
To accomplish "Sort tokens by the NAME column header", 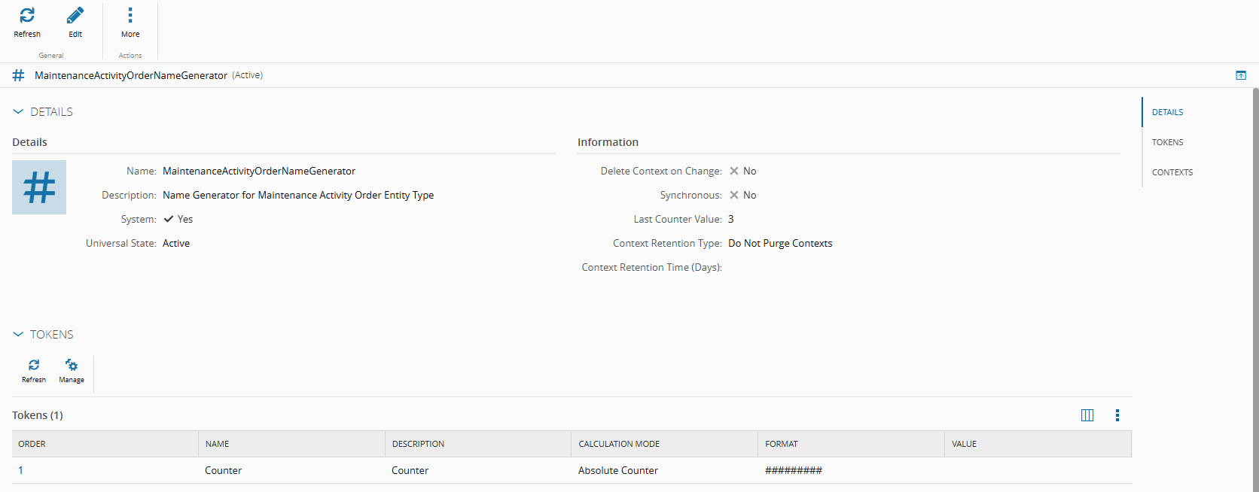I will tap(218, 444).
